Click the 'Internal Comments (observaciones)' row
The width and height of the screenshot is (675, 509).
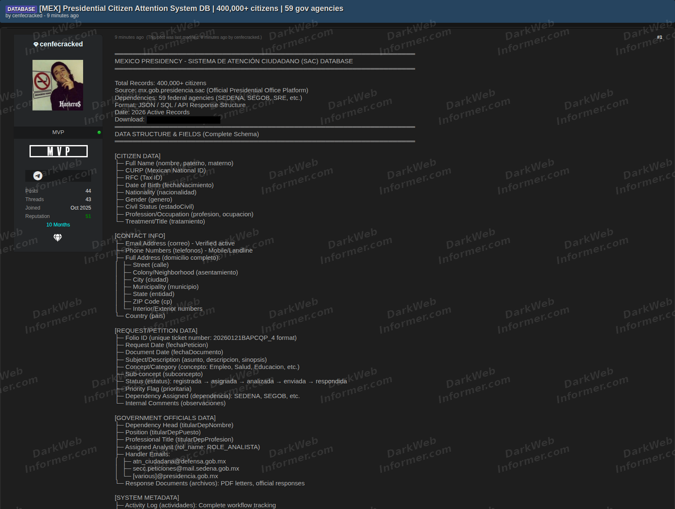tap(175, 403)
